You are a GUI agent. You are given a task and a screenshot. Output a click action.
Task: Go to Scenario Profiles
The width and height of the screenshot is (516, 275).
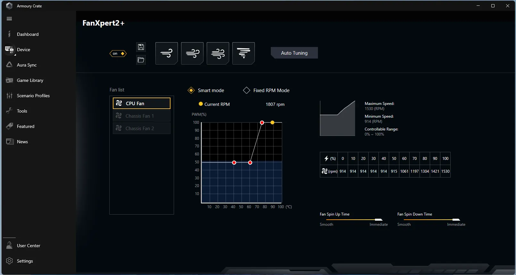click(33, 96)
